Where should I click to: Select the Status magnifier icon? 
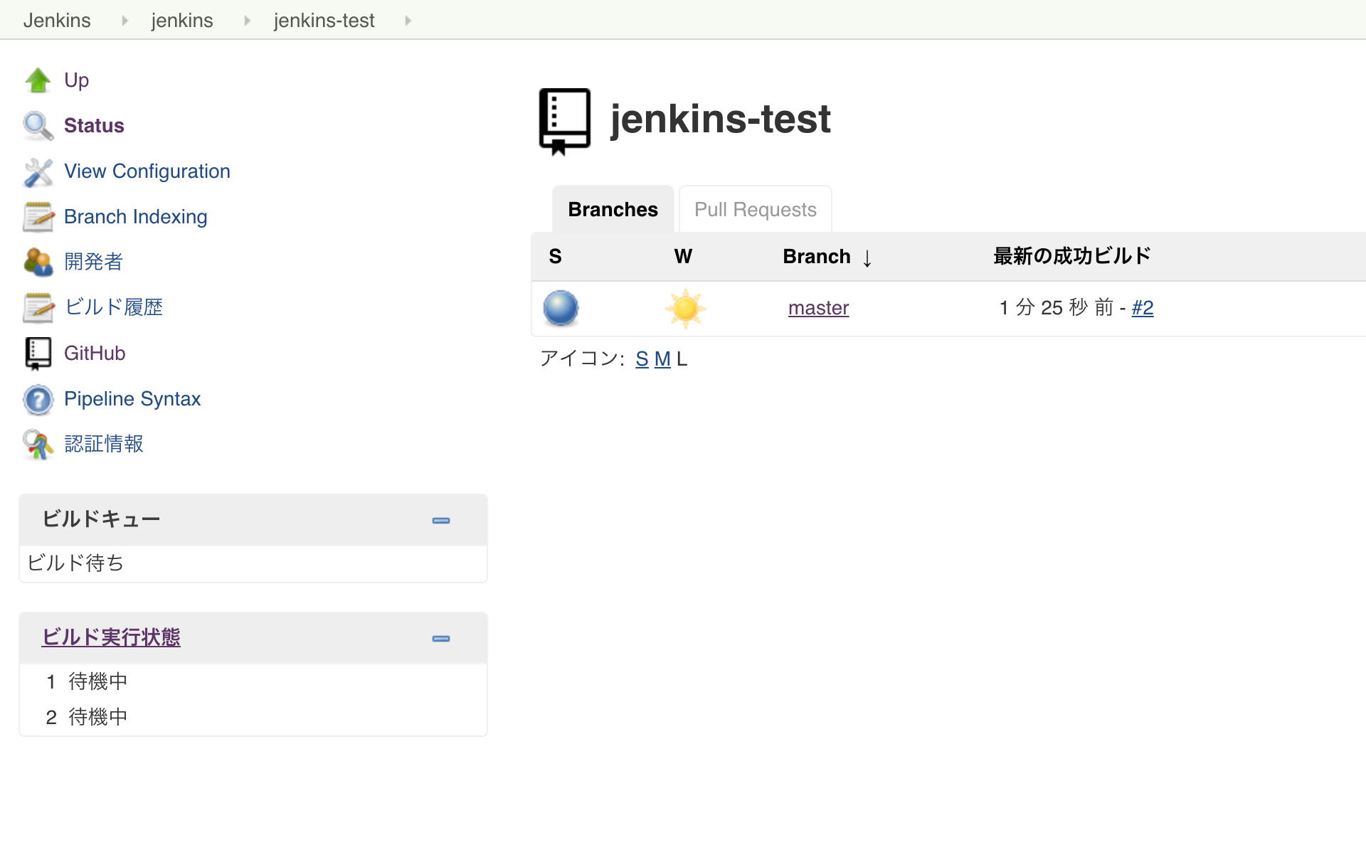[38, 125]
